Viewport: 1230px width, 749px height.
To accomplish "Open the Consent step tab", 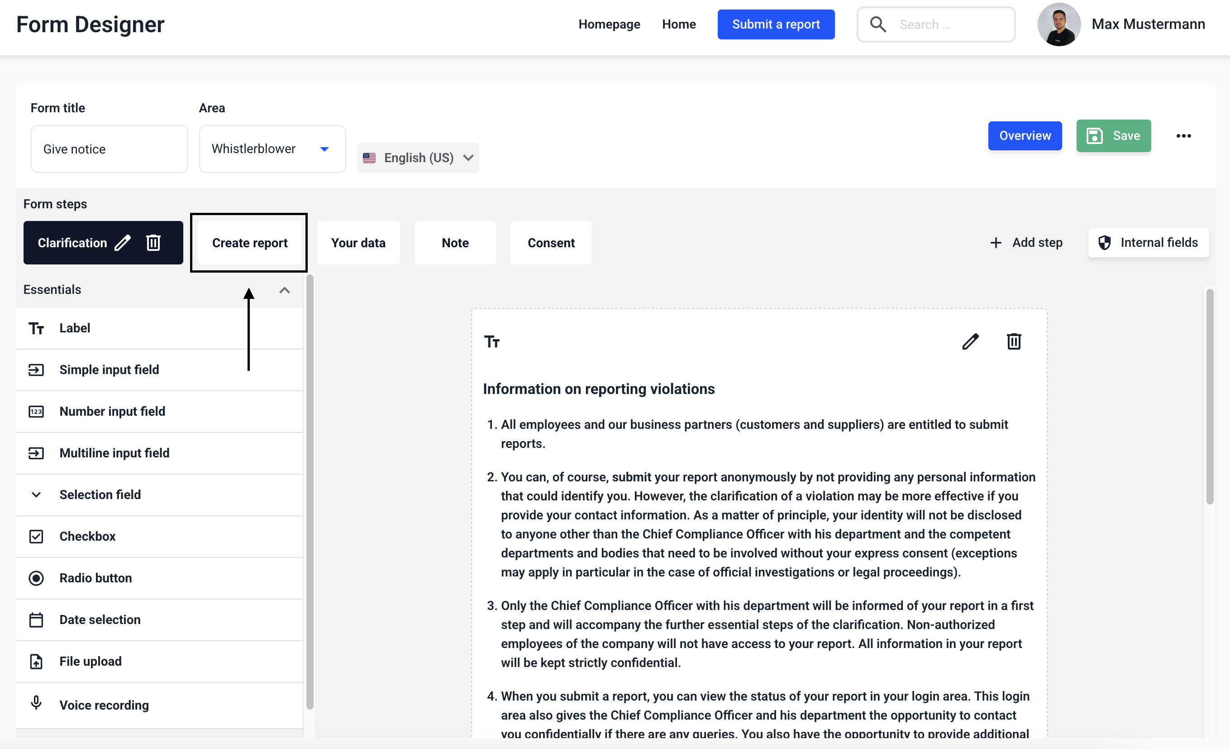I will (551, 243).
